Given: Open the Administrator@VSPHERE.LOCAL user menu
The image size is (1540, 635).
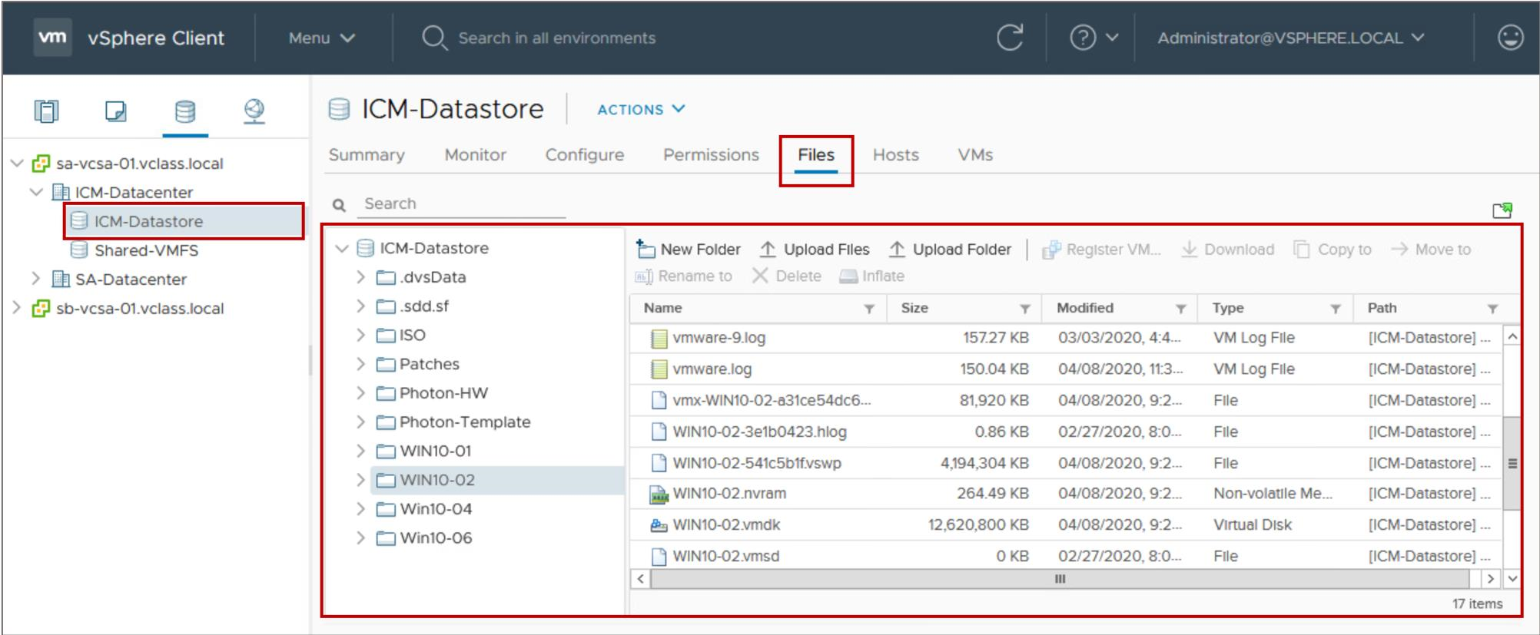Looking at the screenshot, I should click(1291, 38).
